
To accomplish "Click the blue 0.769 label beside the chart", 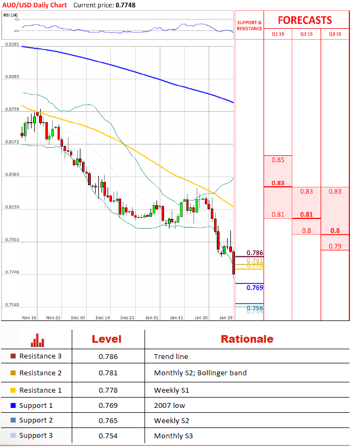I will point(255,288).
